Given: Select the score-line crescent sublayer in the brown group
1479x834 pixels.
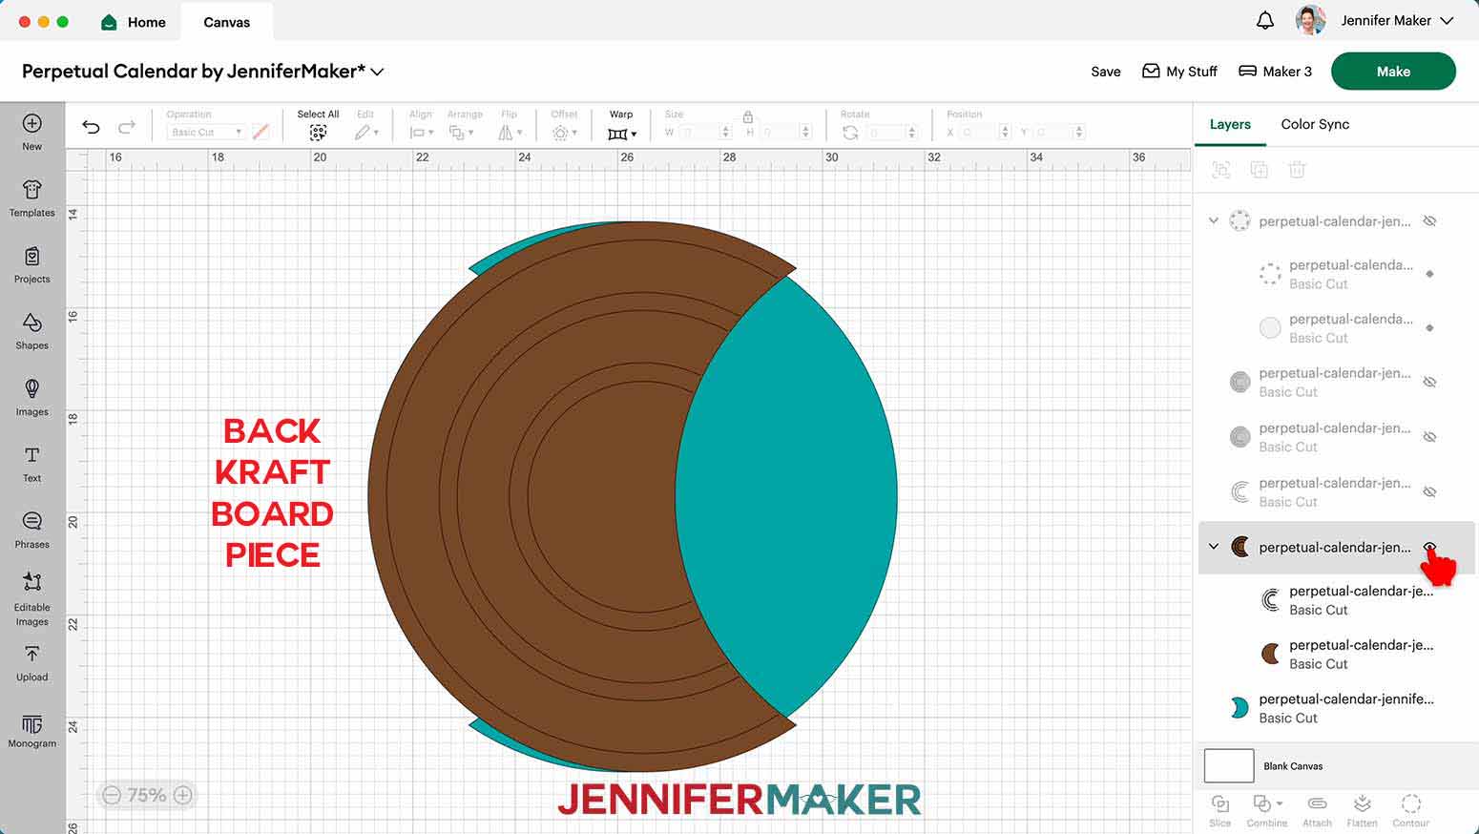Looking at the screenshot, I should (x=1336, y=599).
